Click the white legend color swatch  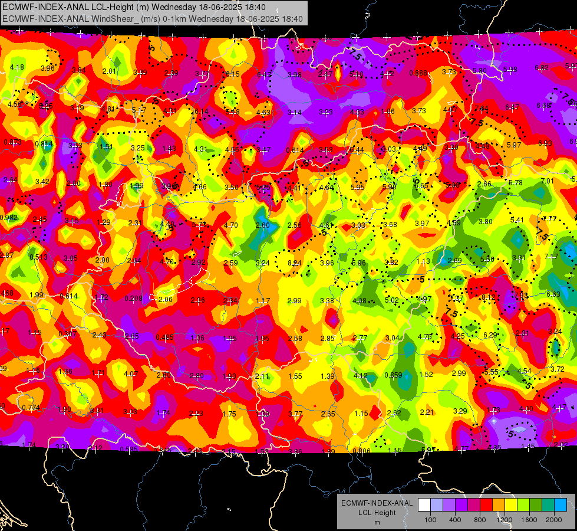point(424,504)
